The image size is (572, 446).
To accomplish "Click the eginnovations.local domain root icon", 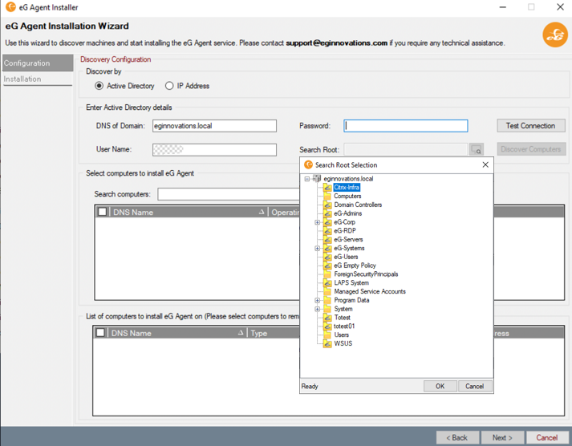I will point(317,179).
